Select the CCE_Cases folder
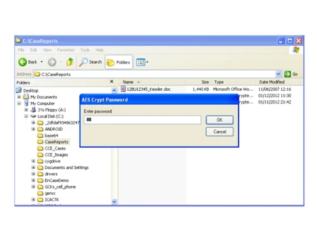The width and height of the screenshot is (317, 238). [55, 149]
